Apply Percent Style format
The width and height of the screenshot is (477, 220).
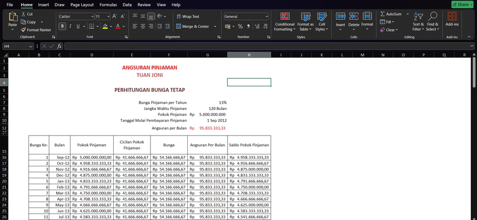(x=240, y=26)
